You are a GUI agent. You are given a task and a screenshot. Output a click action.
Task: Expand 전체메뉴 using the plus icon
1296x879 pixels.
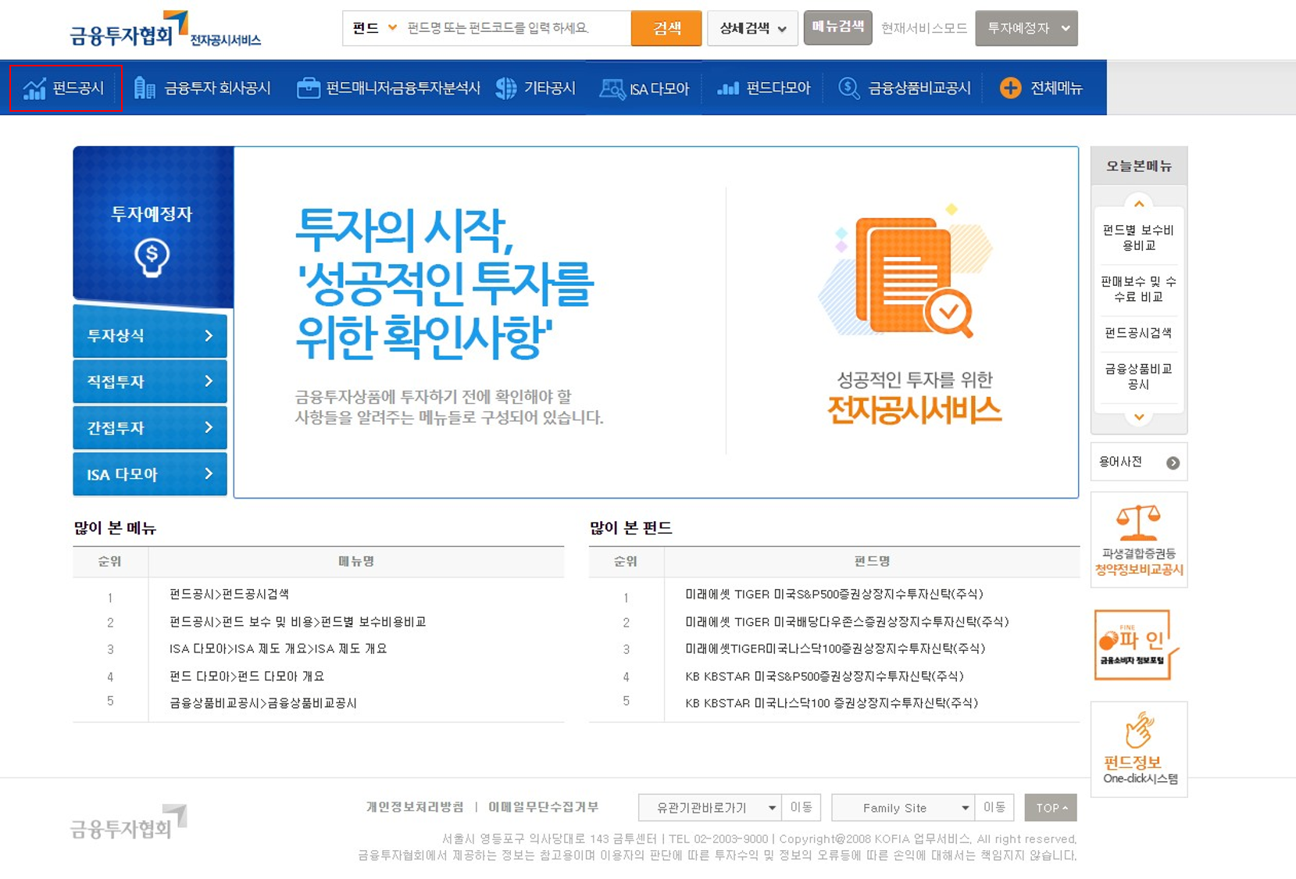click(1011, 88)
